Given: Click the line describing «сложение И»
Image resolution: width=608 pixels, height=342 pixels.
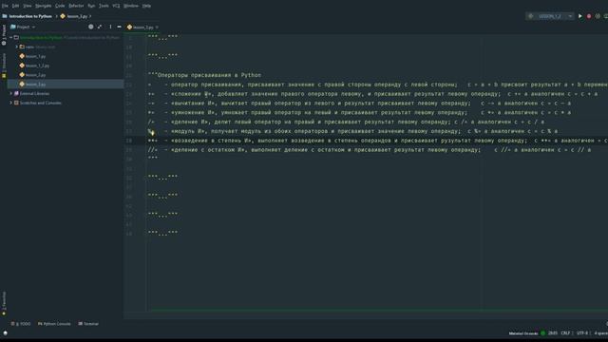Looking at the screenshot, I should [372, 94].
